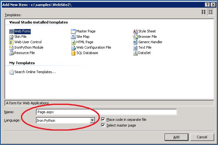Close the Add New Item dialog

click(x=213, y=4)
